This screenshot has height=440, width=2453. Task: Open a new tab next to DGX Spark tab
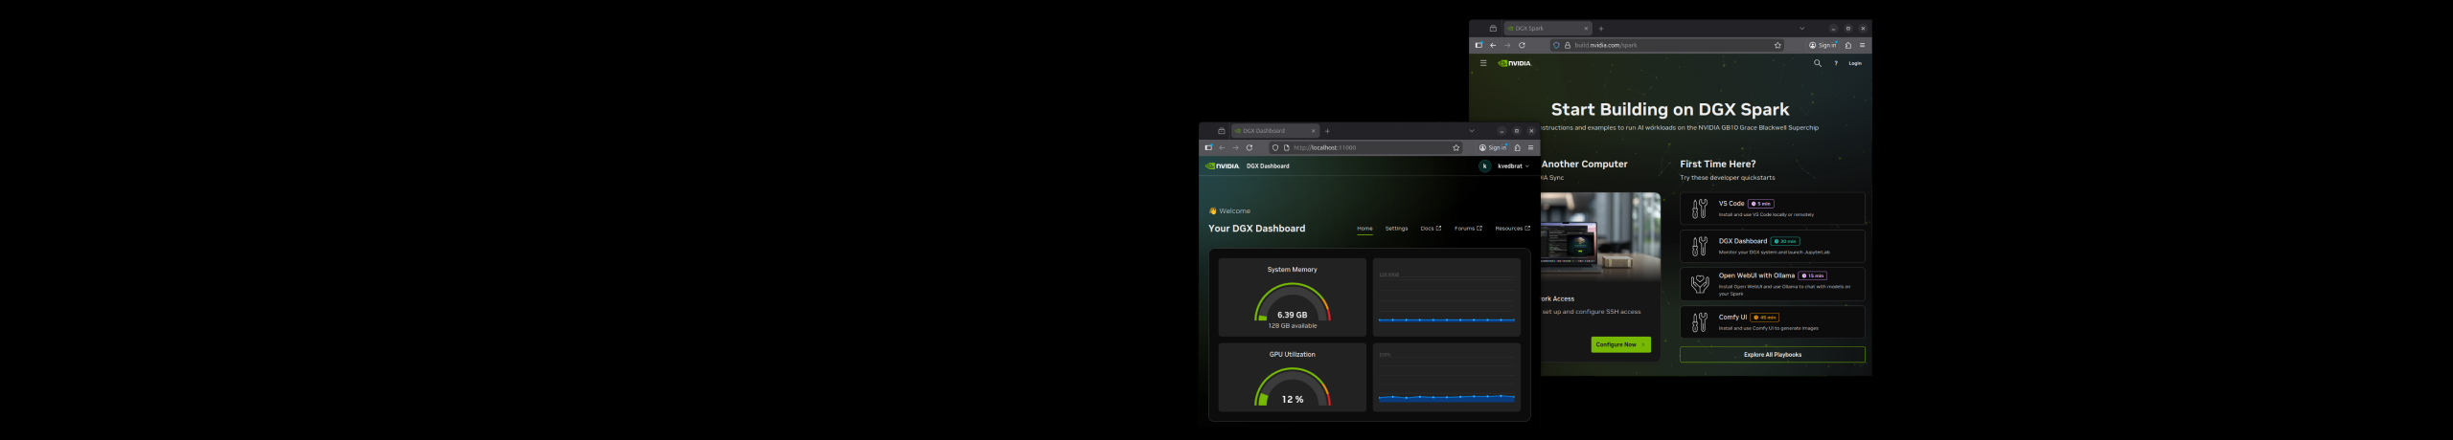[x=1600, y=29]
